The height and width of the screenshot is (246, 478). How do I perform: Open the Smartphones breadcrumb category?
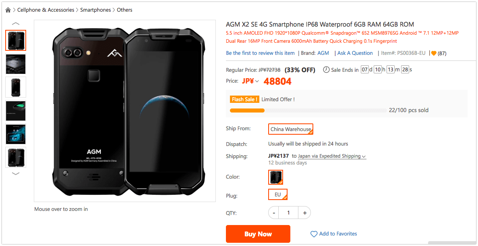click(95, 10)
